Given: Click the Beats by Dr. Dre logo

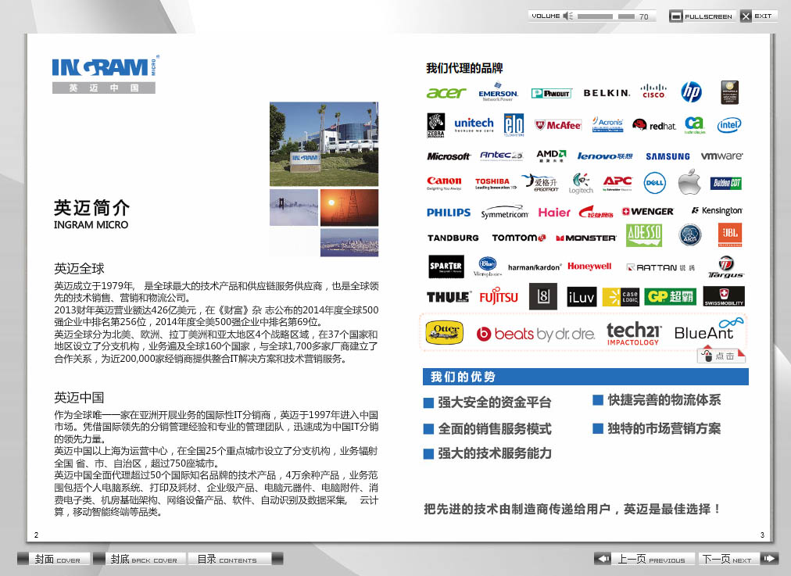Looking at the screenshot, I should 535,334.
